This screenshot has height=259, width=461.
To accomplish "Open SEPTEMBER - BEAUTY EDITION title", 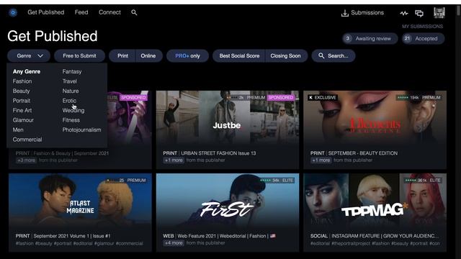I will point(363,153).
